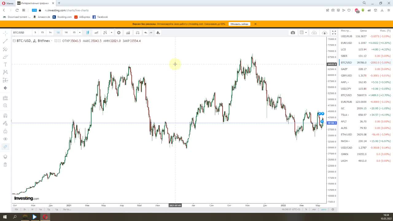Toggle percent scale on chart
This screenshot has height=221, width=393.
pos(306,209)
